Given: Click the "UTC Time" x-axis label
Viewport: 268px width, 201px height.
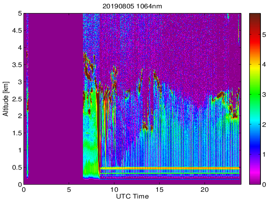Looking at the screenshot, I should [132, 196].
